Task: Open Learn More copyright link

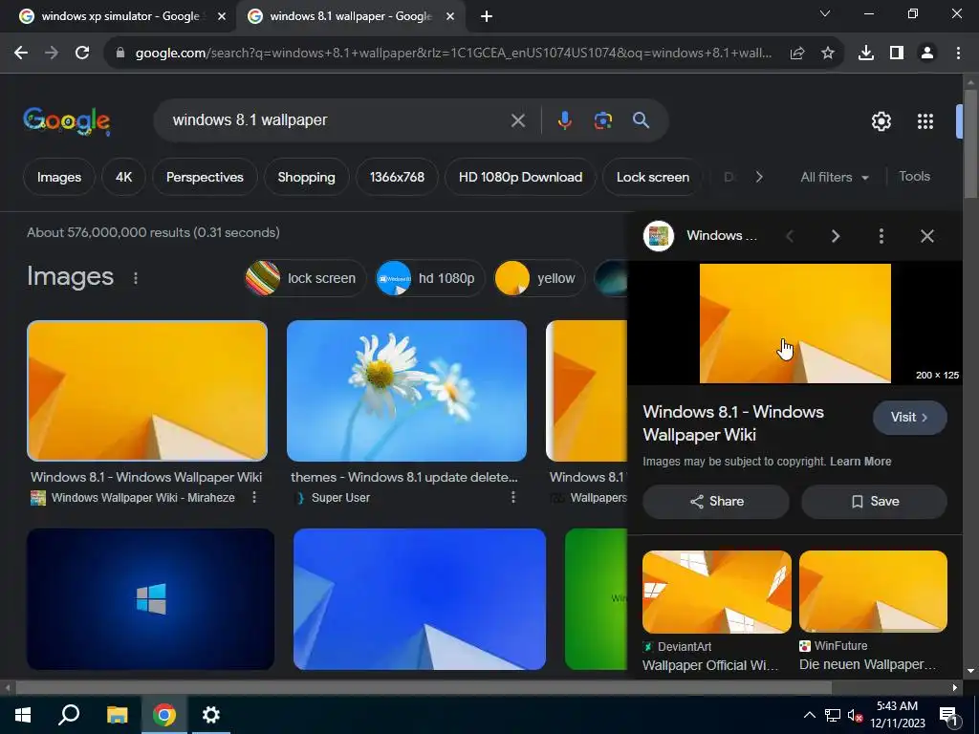Action: (x=860, y=462)
